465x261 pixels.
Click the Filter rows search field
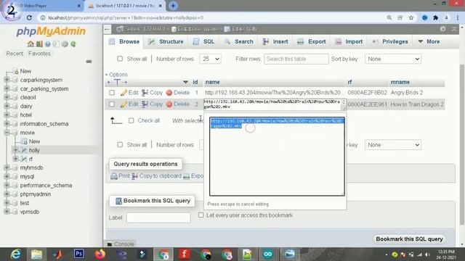point(296,59)
